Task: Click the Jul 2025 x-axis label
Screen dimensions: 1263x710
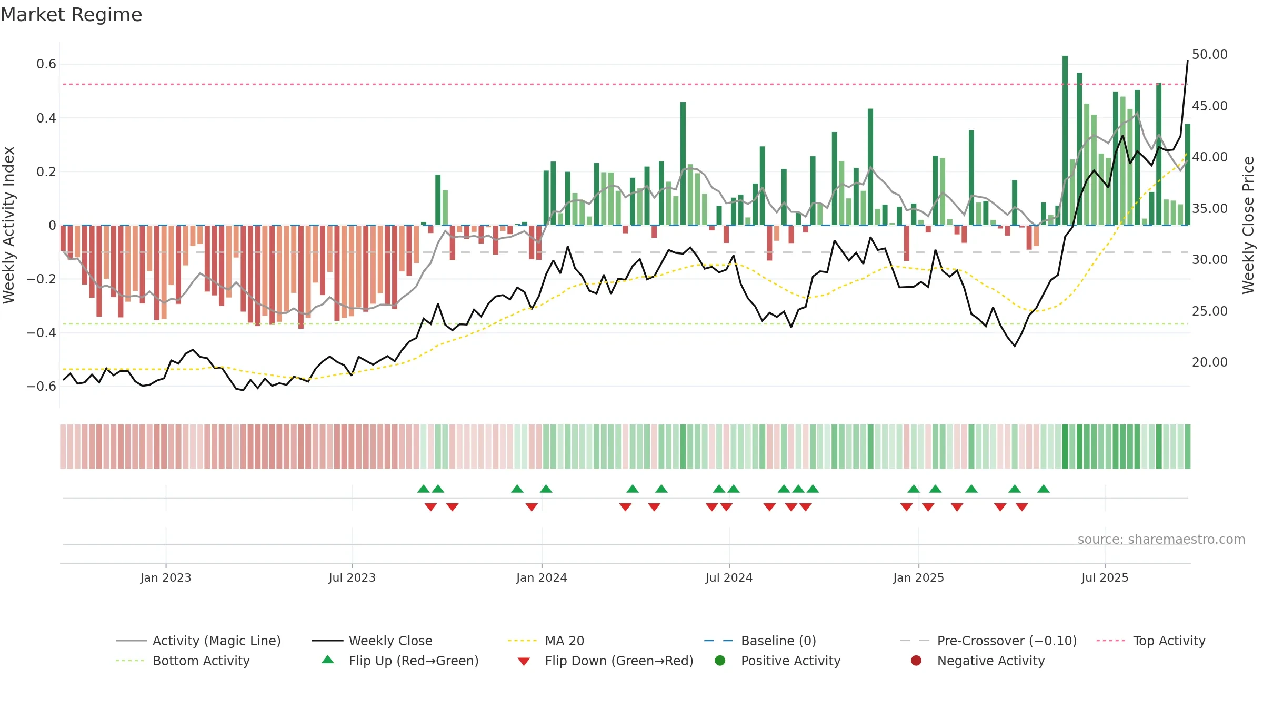Action: pos(1105,577)
